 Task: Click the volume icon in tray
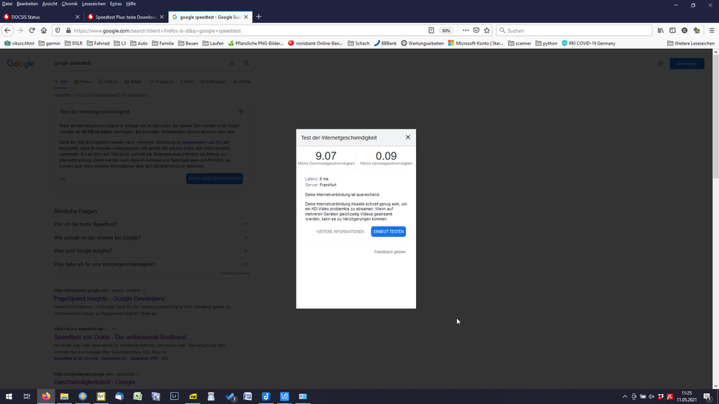coord(651,397)
